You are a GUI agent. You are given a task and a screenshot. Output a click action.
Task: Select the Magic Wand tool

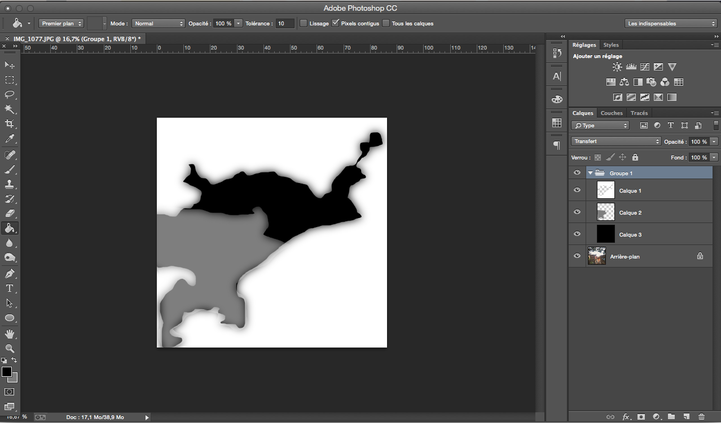[10, 109]
